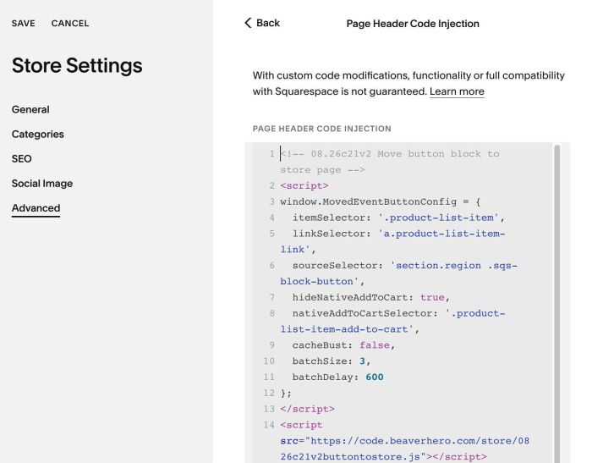592x463 pixels.
Task: Open the Categories settings tab
Action: tap(38, 135)
